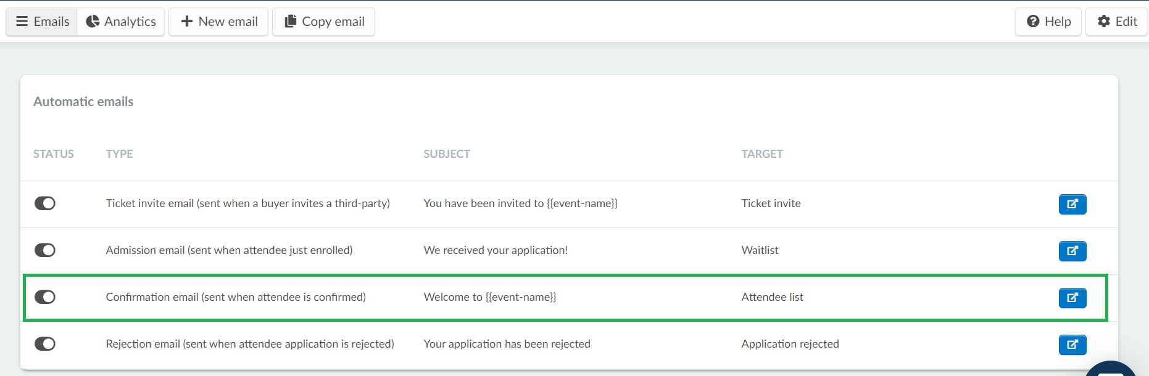Open the Ticket invite email editor icon

click(1072, 204)
